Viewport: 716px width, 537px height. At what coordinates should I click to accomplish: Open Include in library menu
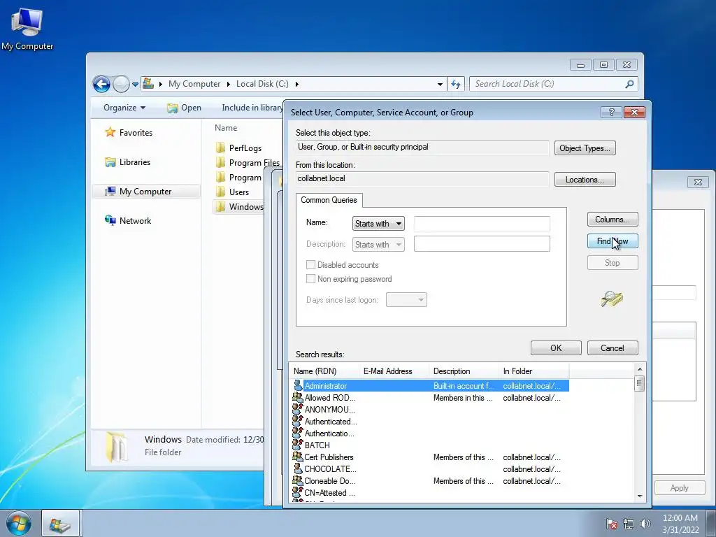pos(252,108)
